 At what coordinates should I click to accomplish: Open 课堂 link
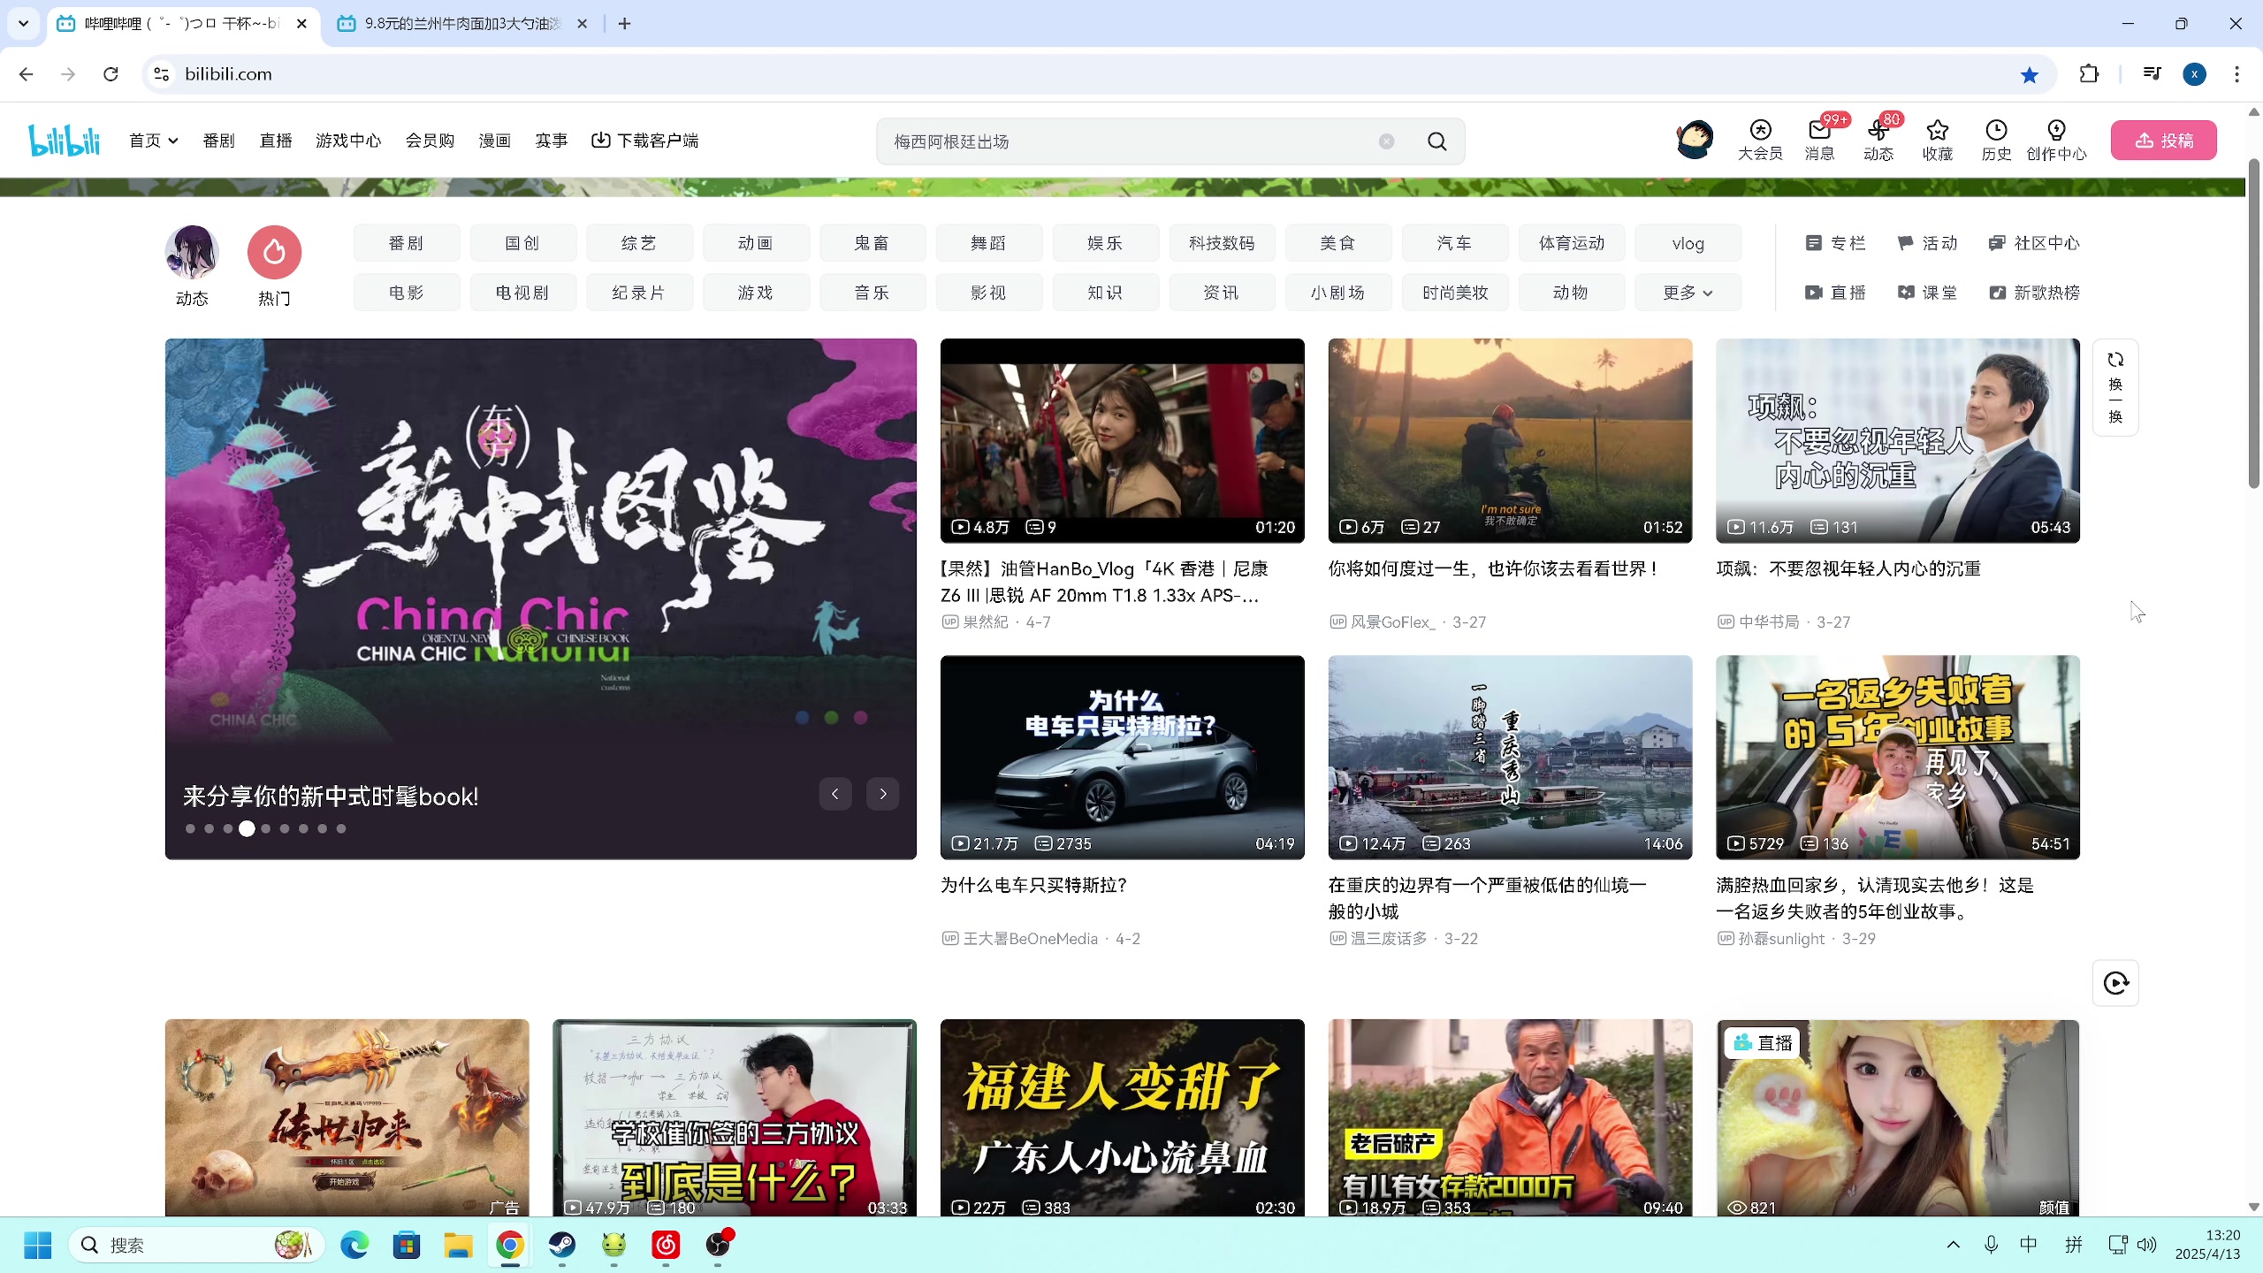(1927, 293)
